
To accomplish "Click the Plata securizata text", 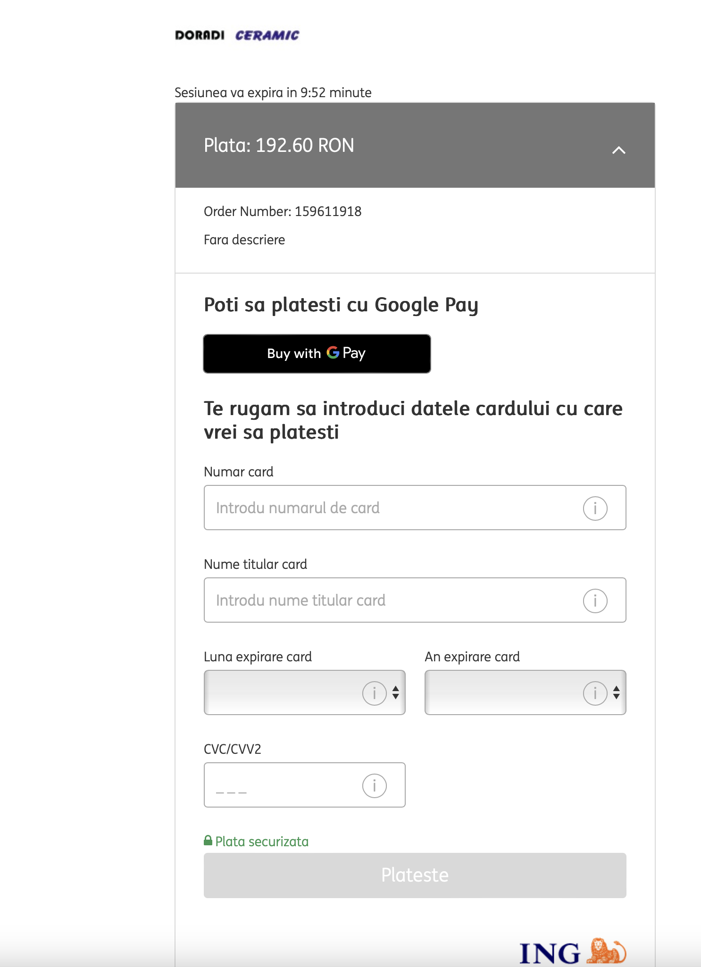I will (x=262, y=842).
